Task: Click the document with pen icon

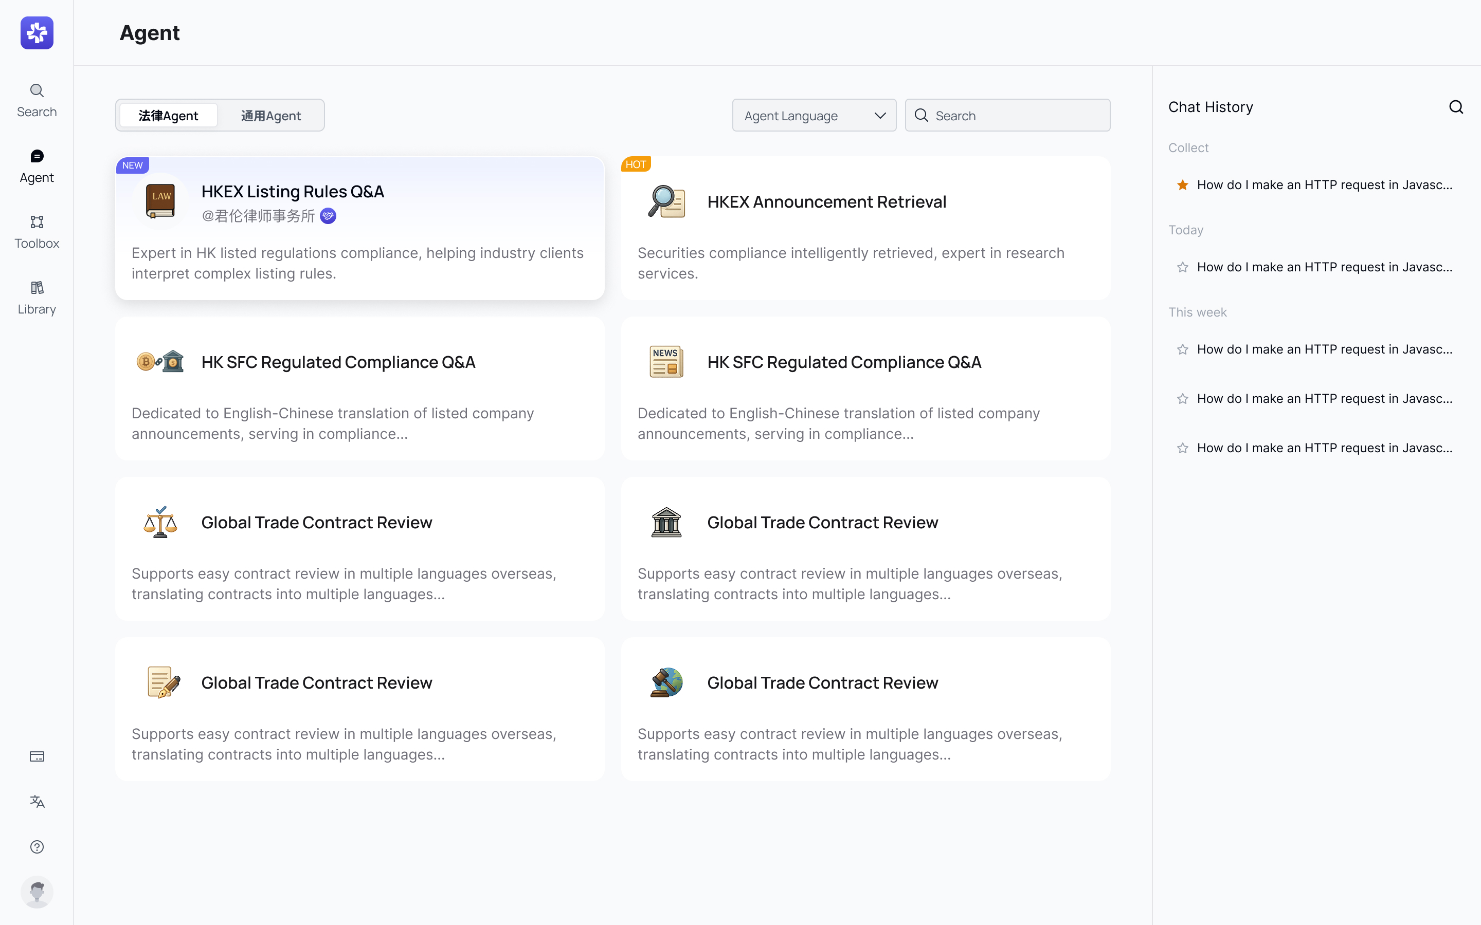Action: pyautogui.click(x=164, y=682)
